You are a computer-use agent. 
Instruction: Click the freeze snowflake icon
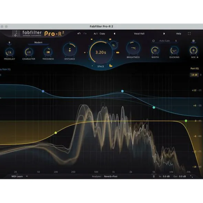pos(193,41)
